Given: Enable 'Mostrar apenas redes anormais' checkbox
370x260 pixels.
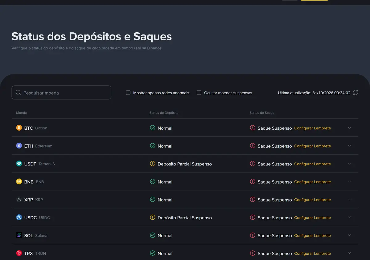Looking at the screenshot, I should (x=128, y=93).
